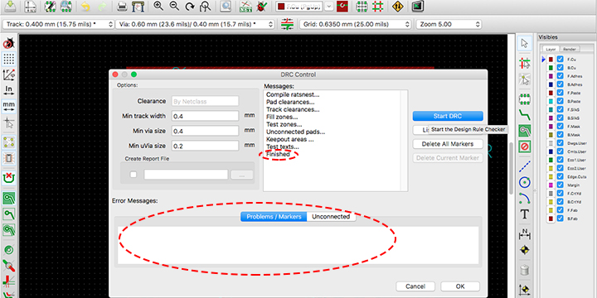
Task: Zoom in using magnifier plus icon
Action: 158,6
